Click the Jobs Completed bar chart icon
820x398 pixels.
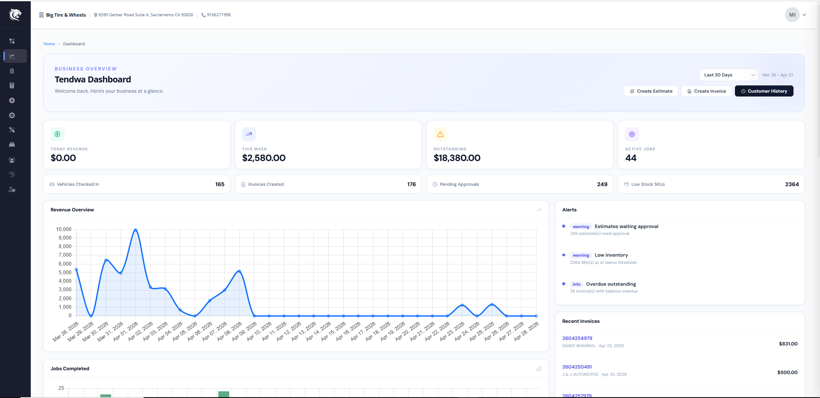coord(539,369)
